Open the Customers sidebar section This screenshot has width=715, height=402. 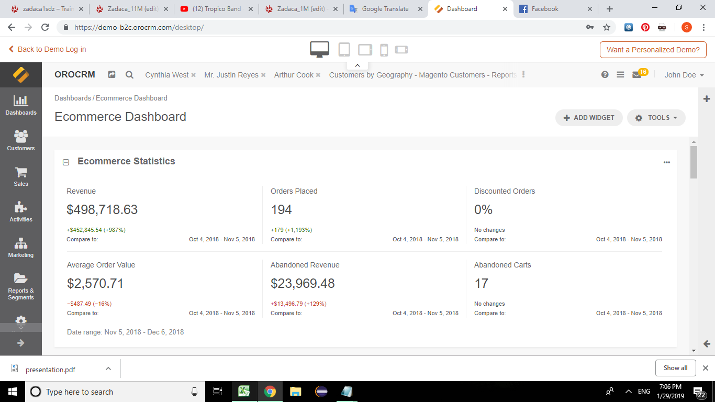tap(21, 141)
